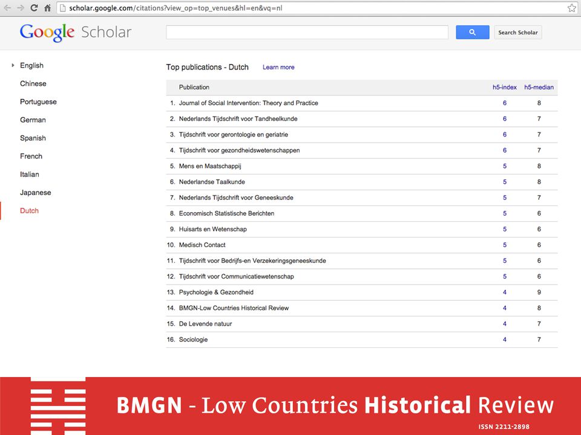
Task: Click the h5-median column header
Action: (539, 87)
